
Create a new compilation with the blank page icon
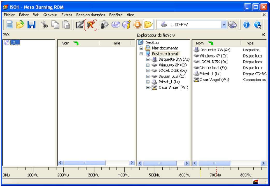click(x=10, y=25)
